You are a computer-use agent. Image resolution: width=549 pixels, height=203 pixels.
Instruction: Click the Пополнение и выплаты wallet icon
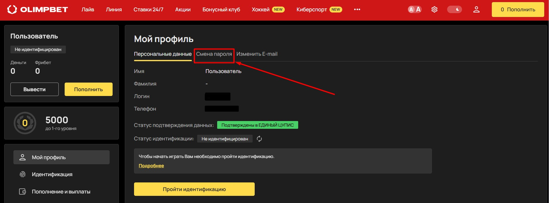tap(22, 192)
